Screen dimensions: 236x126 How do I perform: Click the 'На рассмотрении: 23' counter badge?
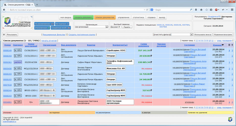click(44, 24)
